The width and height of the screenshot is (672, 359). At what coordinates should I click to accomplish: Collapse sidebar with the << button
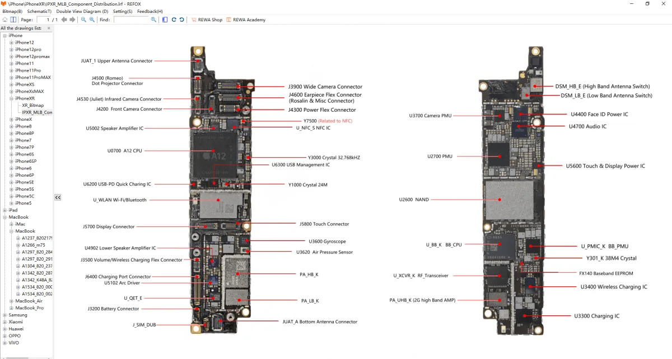58,197
